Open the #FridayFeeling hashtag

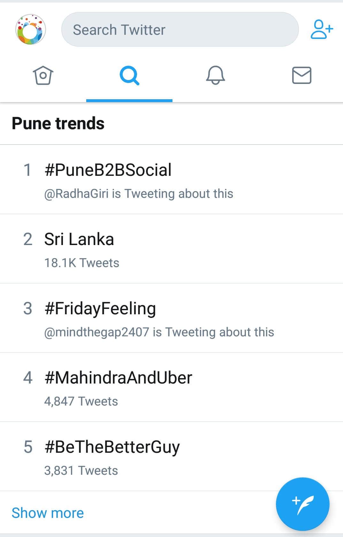[x=100, y=309]
